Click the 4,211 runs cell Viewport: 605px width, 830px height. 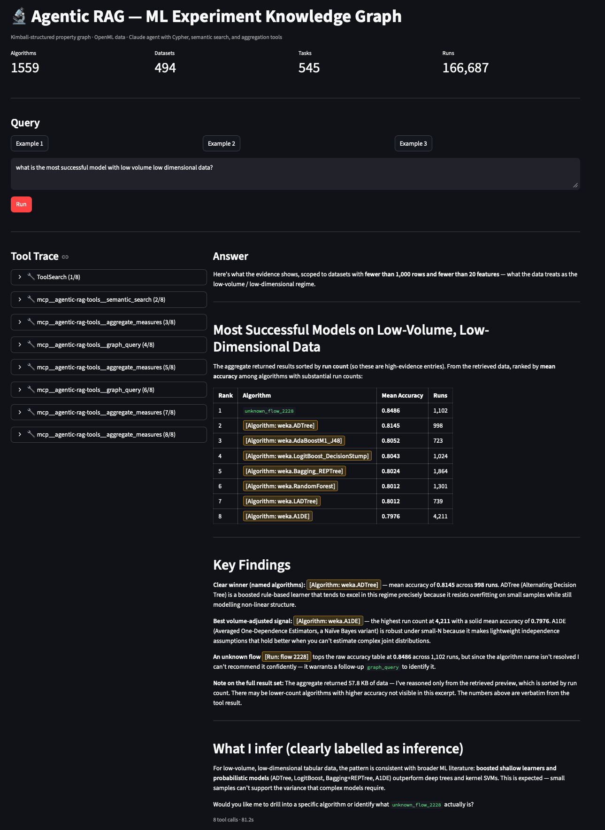click(x=440, y=516)
